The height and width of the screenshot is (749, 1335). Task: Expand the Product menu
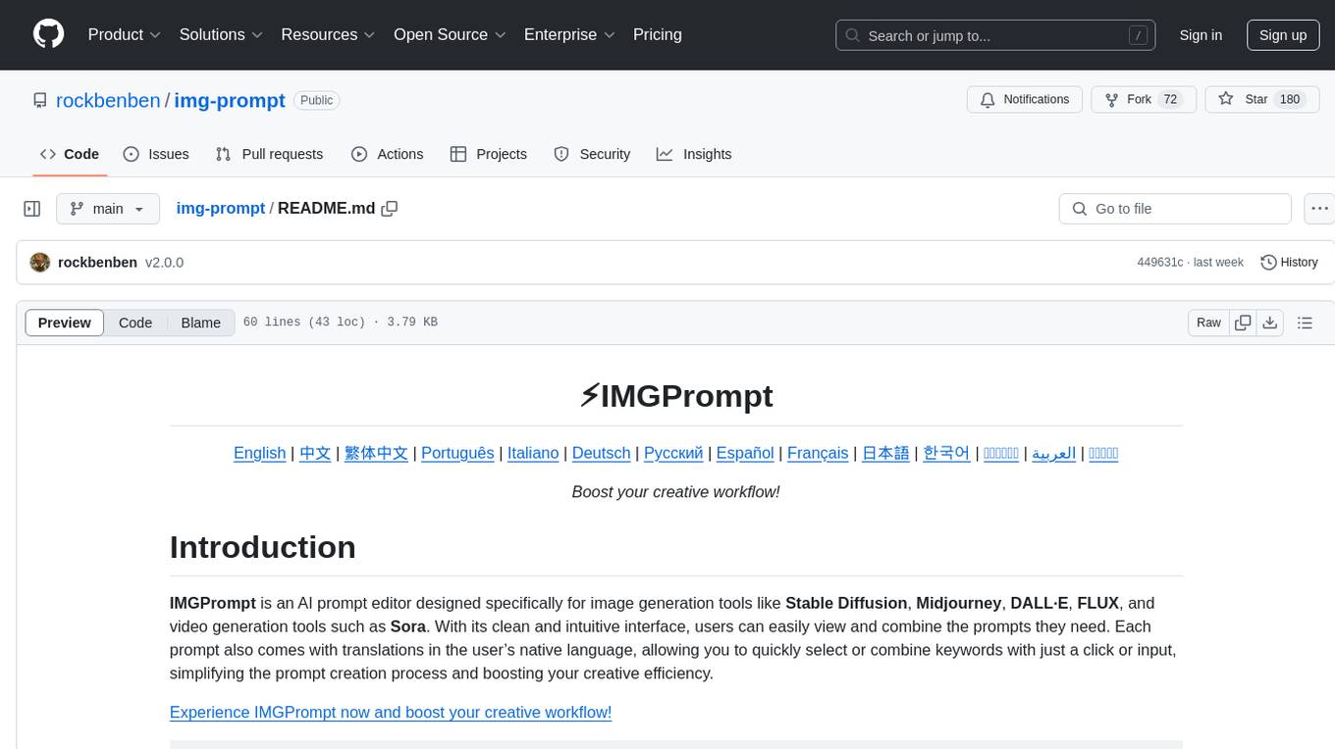click(125, 34)
